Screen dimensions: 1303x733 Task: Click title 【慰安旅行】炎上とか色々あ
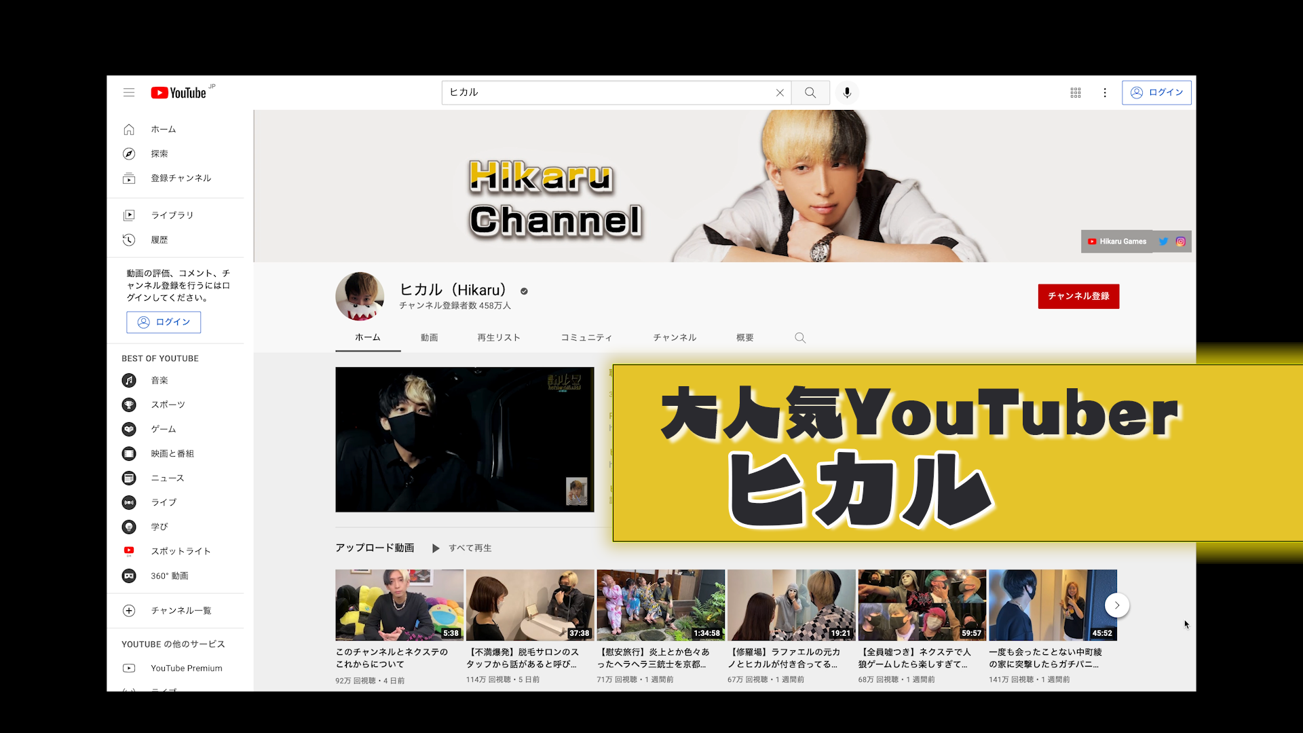pyautogui.click(x=654, y=658)
